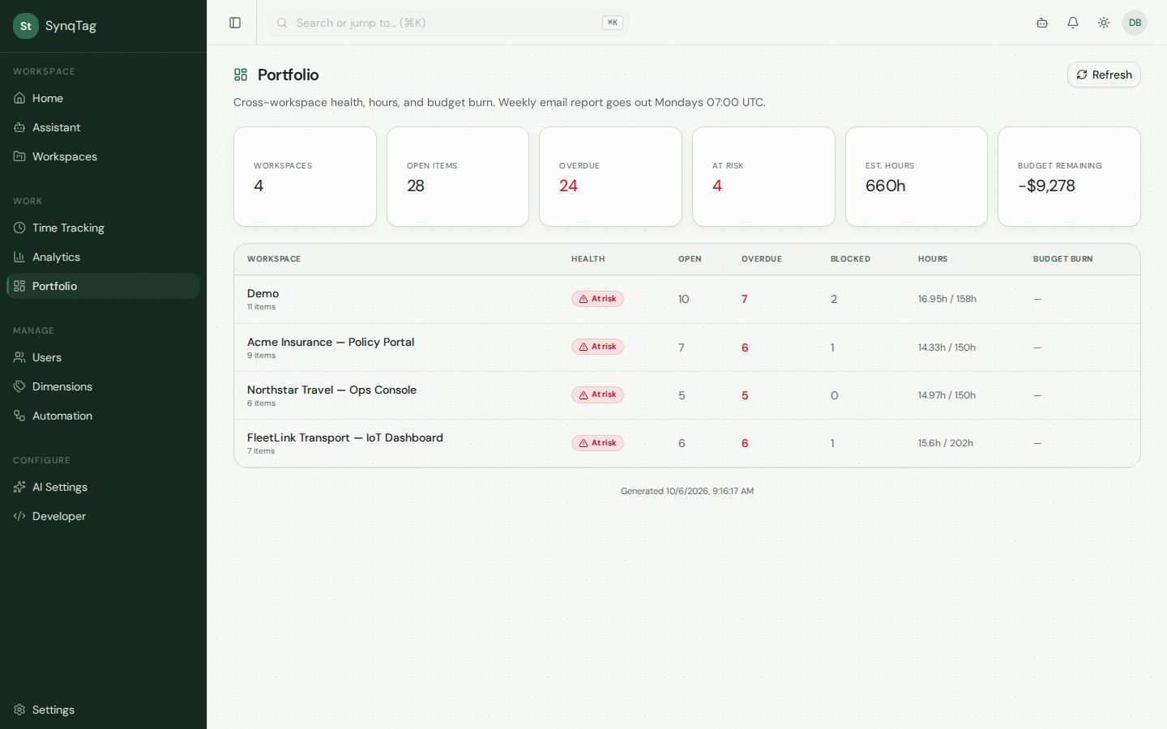The width and height of the screenshot is (1167, 729).
Task: Click the SynqTag St logo badge
Action: 26,26
